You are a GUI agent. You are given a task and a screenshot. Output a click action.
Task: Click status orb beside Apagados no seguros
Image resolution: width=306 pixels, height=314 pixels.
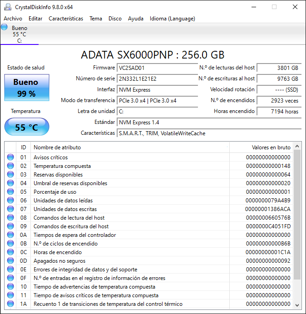[x=10, y=261]
